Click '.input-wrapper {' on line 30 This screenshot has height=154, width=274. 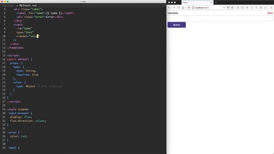click(20, 113)
